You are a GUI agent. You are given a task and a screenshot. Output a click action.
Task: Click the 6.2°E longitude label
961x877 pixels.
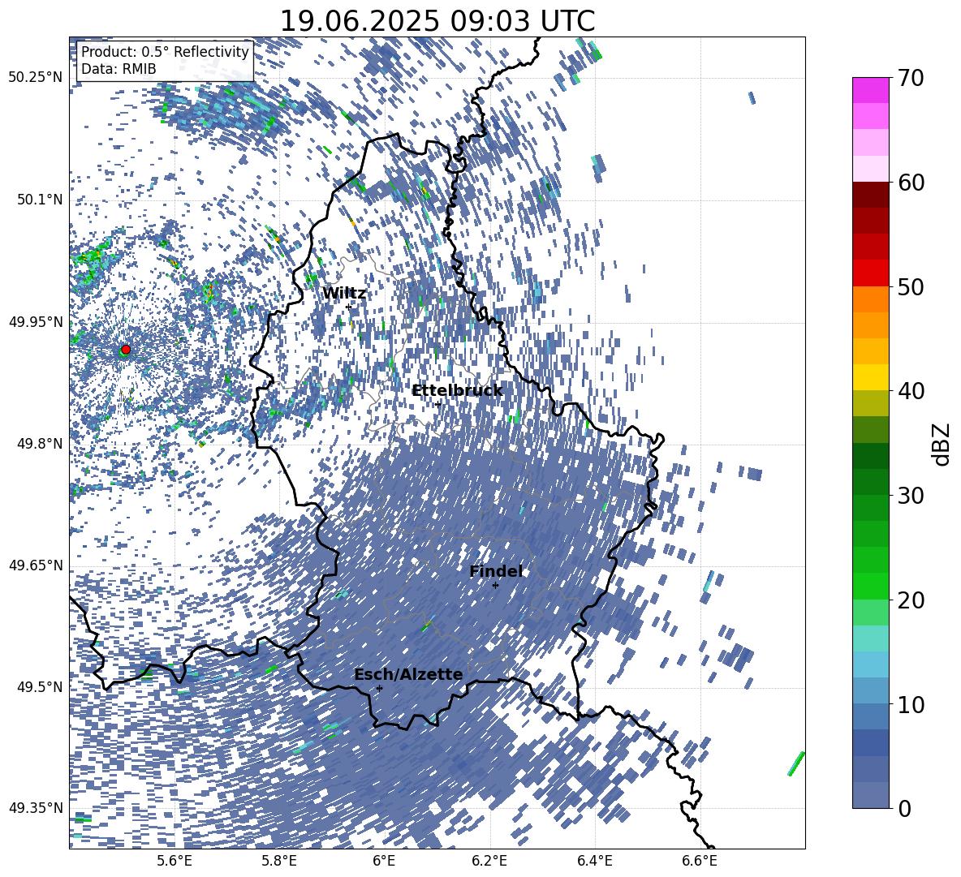489,861
